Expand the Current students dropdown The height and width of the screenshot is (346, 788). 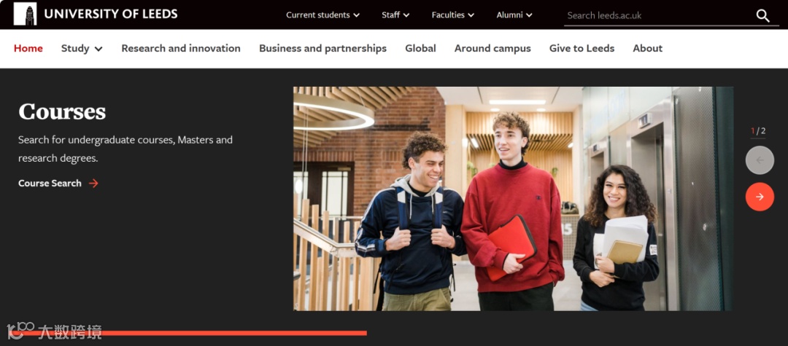click(x=322, y=15)
